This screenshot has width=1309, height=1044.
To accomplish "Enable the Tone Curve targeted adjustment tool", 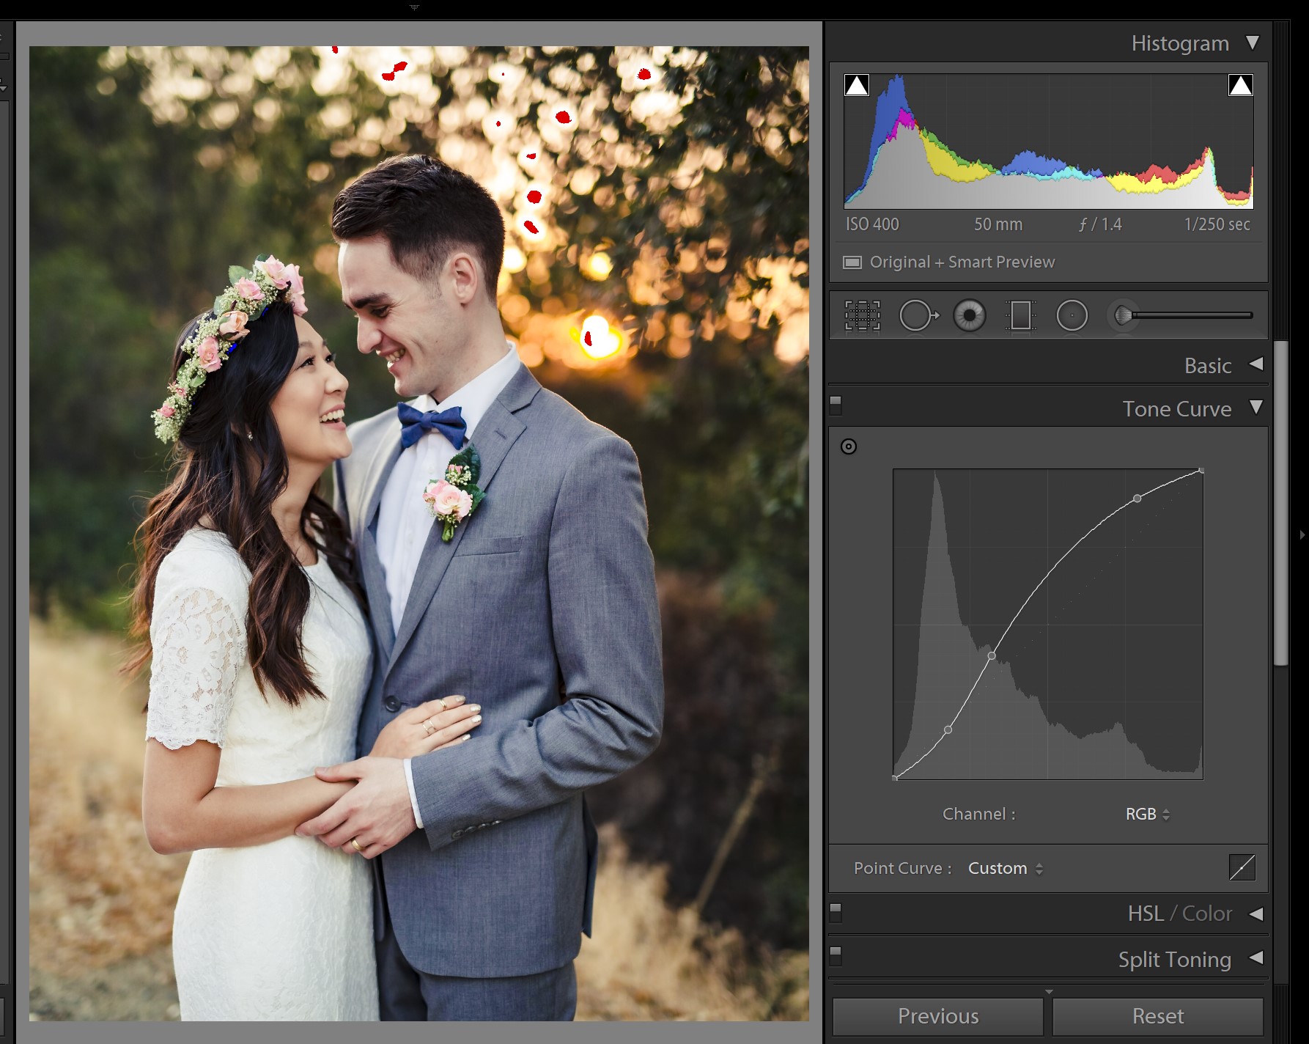I will coord(848,446).
